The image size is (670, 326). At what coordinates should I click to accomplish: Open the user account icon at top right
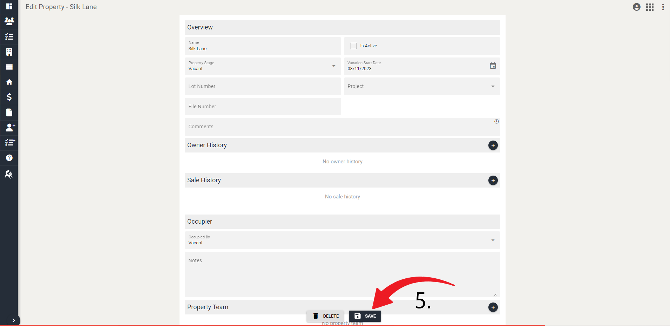tap(636, 7)
